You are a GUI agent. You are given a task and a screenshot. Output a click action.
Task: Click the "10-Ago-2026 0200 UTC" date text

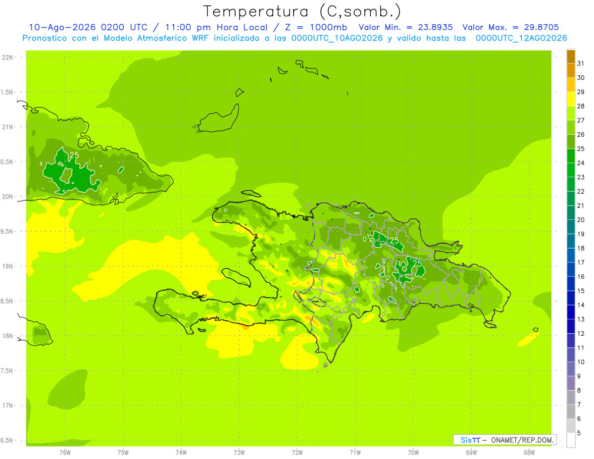(88, 28)
